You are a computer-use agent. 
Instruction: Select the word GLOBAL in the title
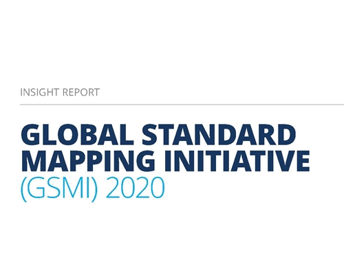point(78,135)
